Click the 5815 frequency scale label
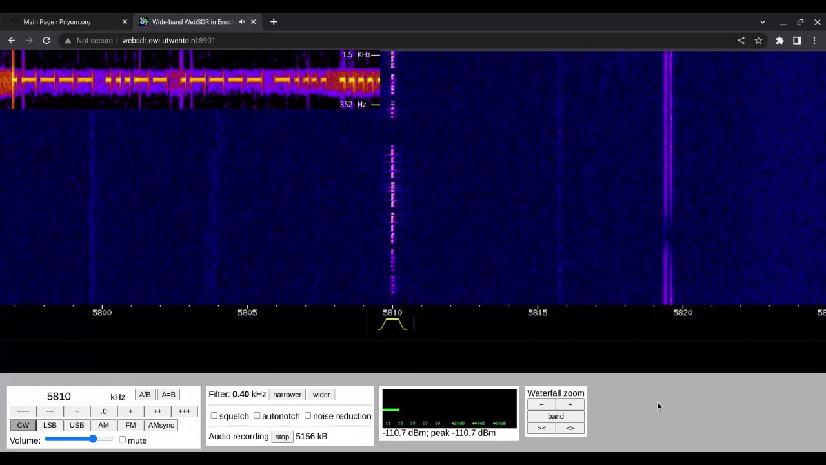826x465 pixels. point(538,313)
